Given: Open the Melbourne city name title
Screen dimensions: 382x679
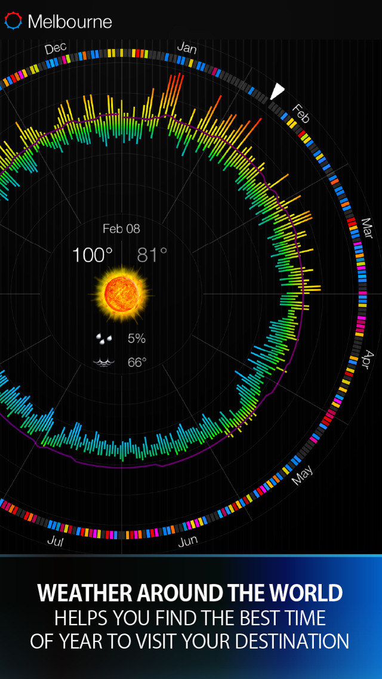Looking at the screenshot, I should [70, 22].
